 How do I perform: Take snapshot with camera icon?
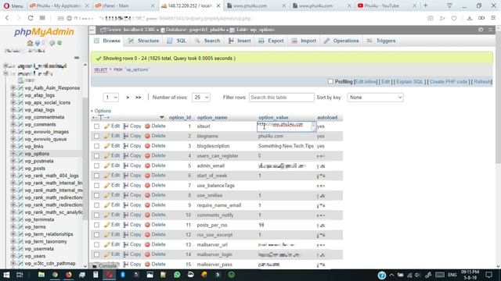point(431,18)
